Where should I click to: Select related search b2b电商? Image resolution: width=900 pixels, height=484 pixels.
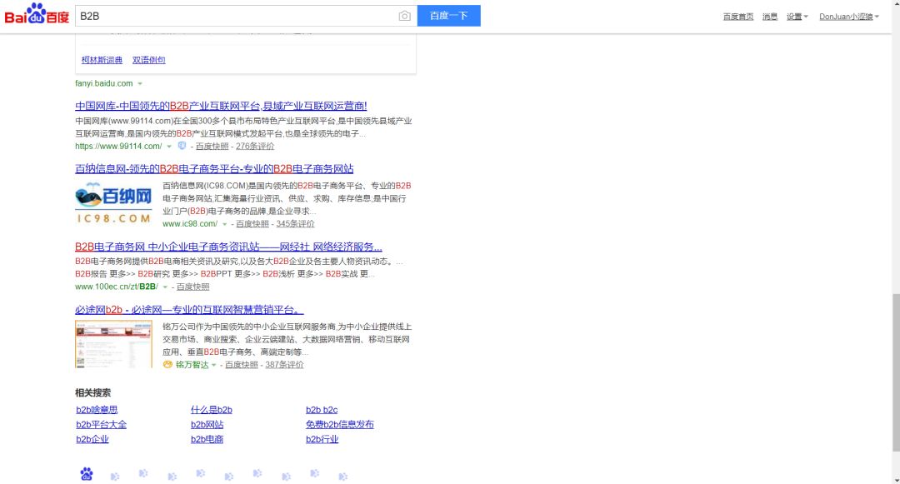click(x=207, y=439)
